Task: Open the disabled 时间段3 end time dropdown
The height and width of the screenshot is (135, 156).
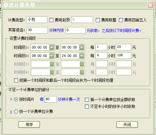Action: pos(82,64)
